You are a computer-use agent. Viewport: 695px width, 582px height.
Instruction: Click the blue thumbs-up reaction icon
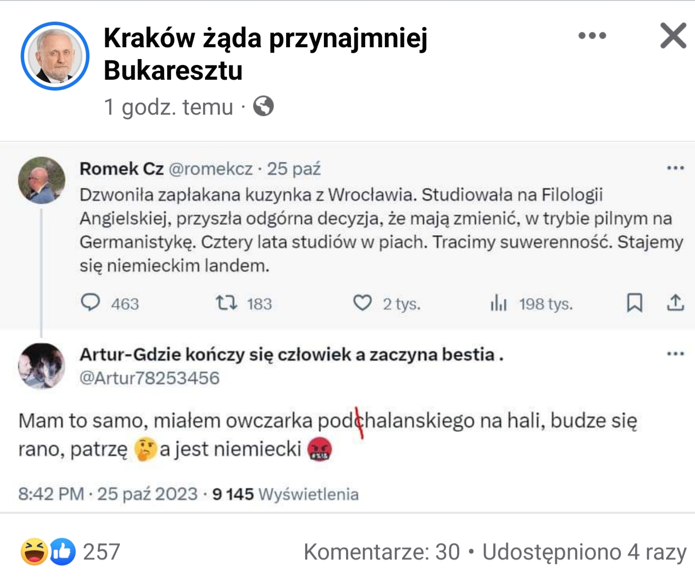point(62,551)
